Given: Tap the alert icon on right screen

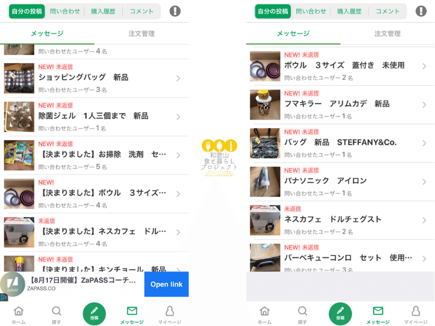Looking at the screenshot, I should pyautogui.click(x=421, y=11).
